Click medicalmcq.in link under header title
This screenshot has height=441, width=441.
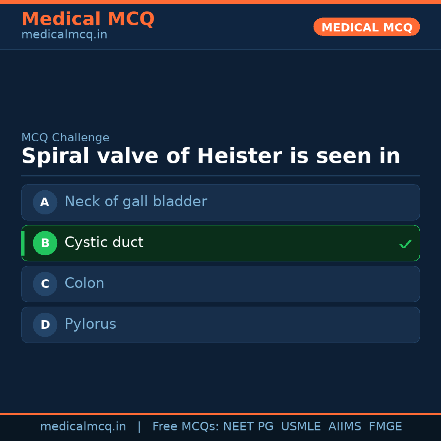[64, 35]
